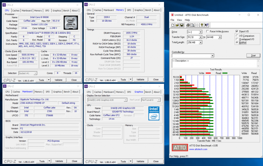Open Print Preview from the ATTO toolbar
Screen dimensions: 263x166
tap(193, 25)
